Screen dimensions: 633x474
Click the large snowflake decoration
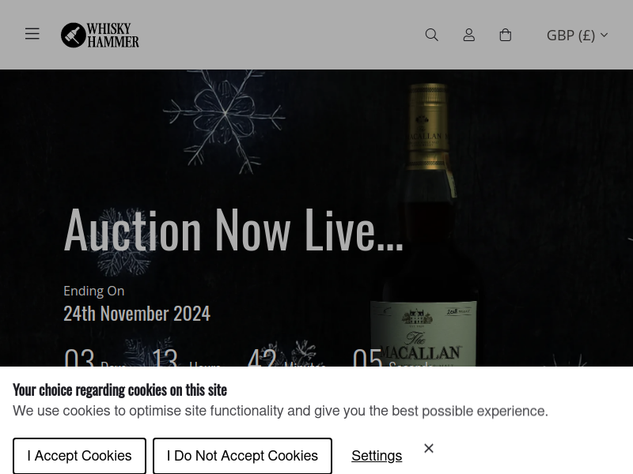click(225, 122)
